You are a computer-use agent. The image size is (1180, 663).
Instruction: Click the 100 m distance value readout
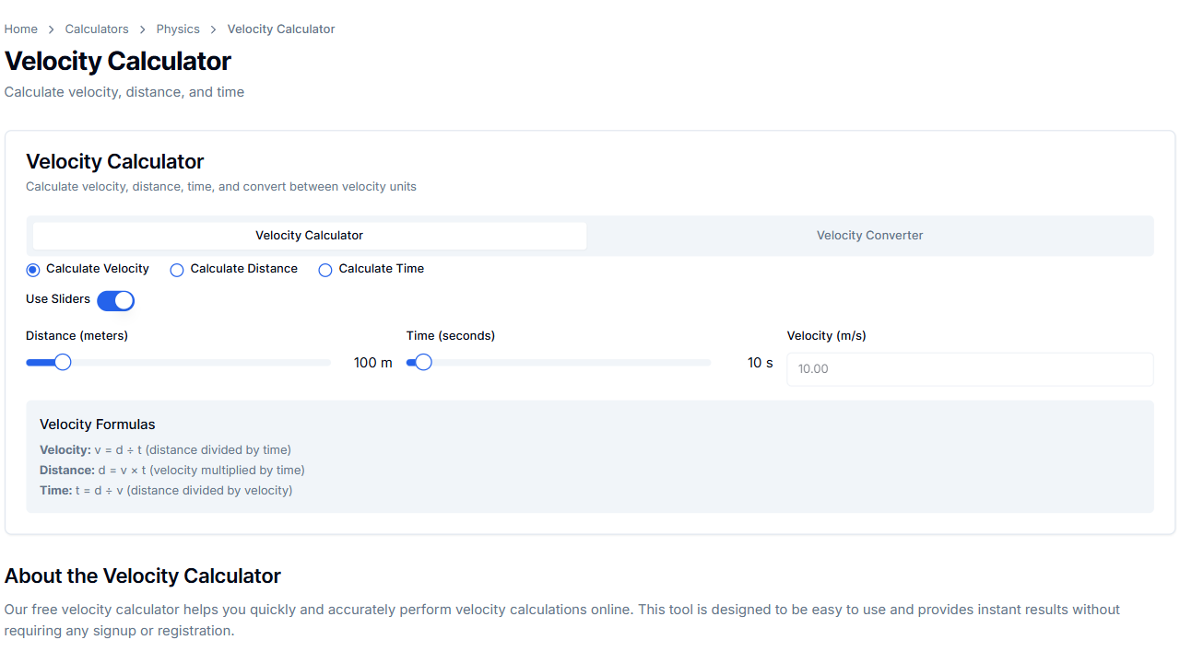(x=372, y=363)
